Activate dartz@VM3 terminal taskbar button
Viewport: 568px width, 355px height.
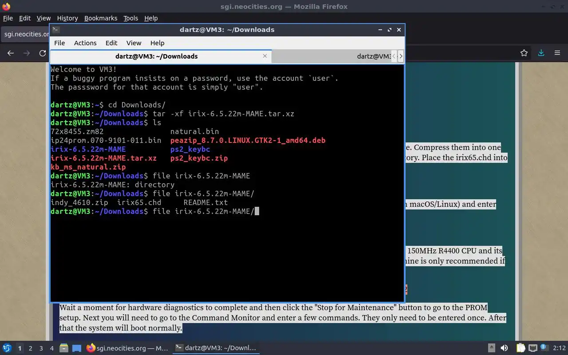coord(216,348)
